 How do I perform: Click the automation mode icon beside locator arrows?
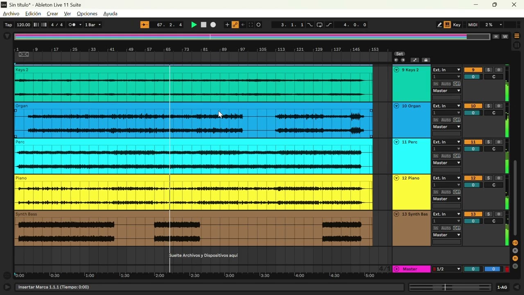[x=415, y=60]
